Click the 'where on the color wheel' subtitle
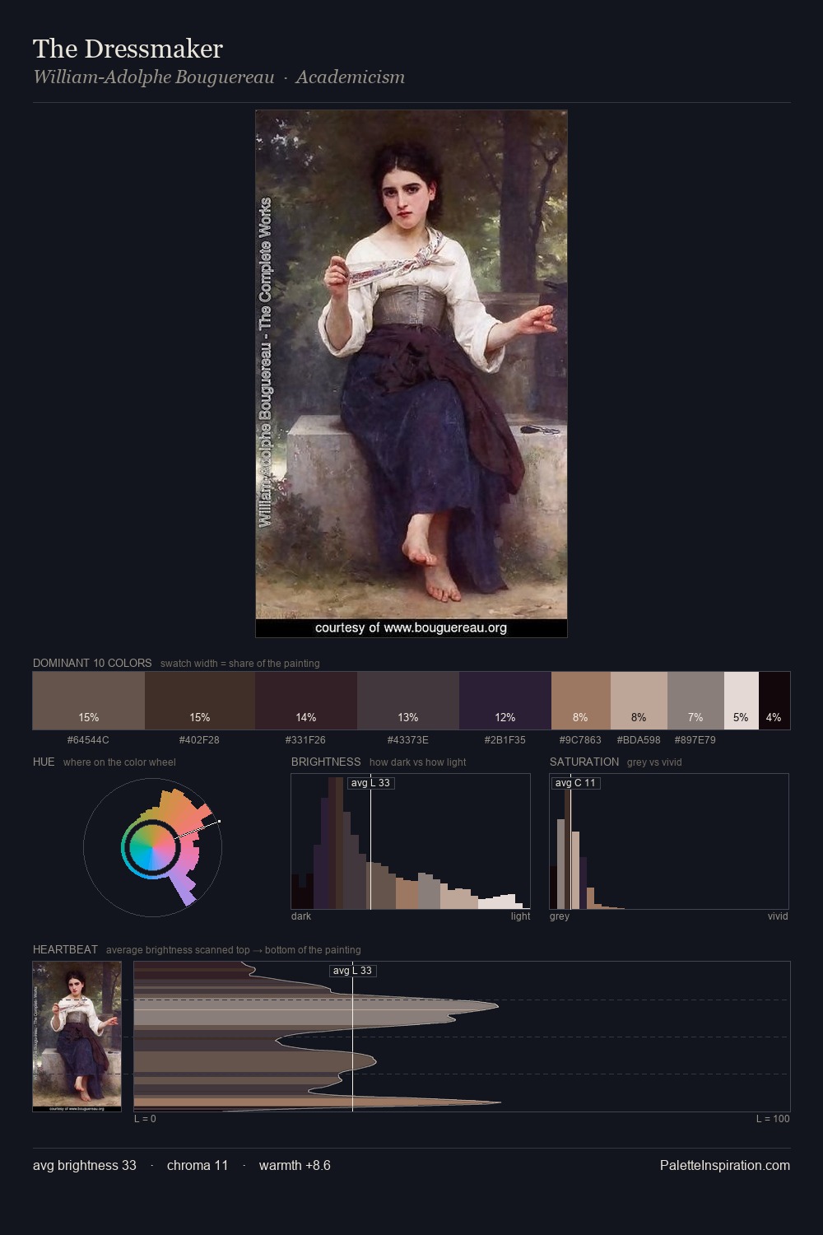This screenshot has width=823, height=1235. tap(119, 762)
